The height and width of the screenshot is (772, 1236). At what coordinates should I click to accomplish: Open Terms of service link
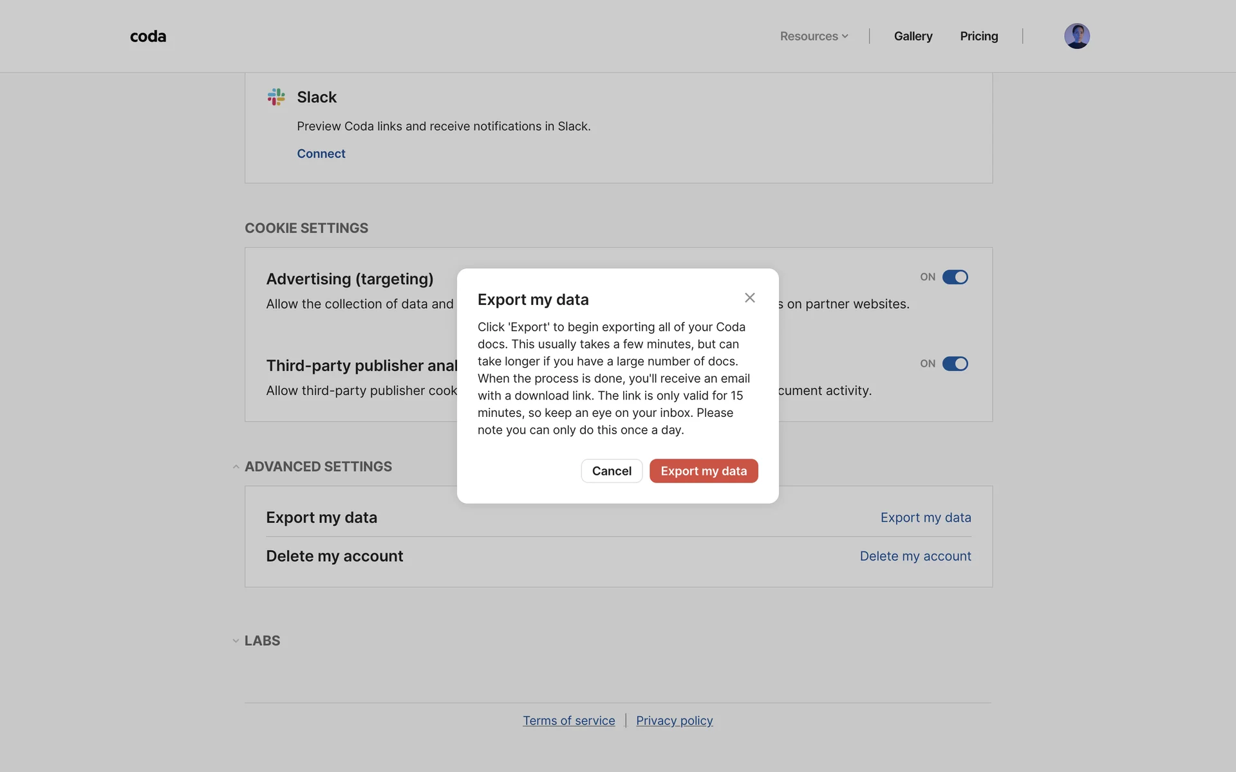568,721
